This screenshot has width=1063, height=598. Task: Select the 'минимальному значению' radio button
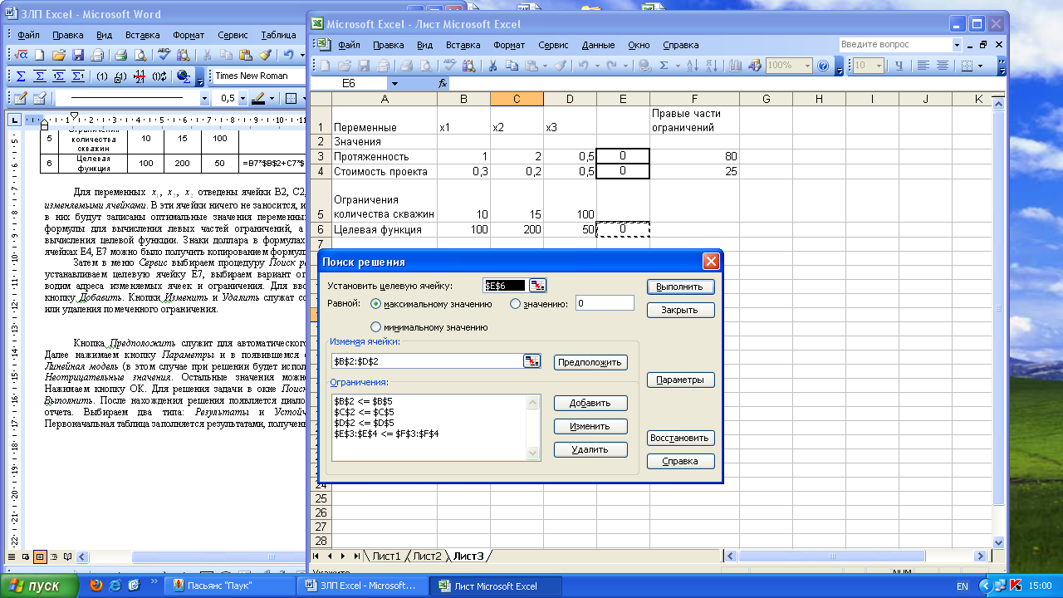tap(376, 327)
